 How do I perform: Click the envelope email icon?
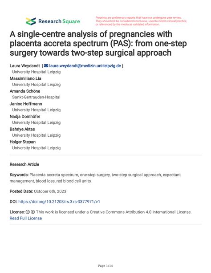pos(46,66)
